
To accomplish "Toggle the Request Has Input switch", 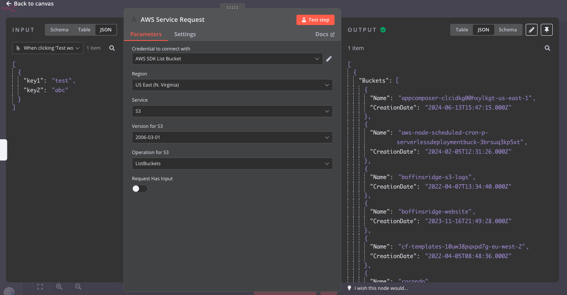I will [140, 189].
